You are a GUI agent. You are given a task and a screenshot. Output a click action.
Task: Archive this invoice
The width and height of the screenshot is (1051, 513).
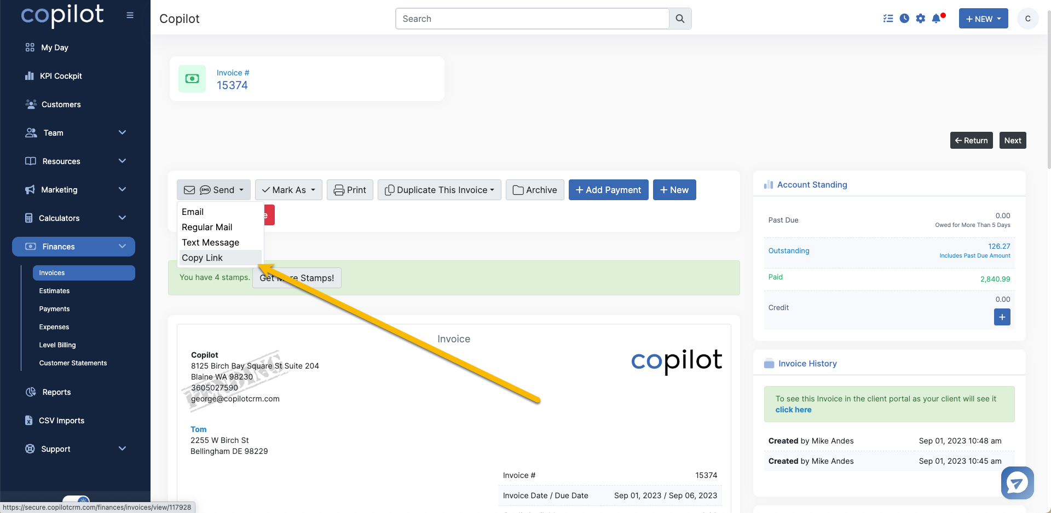click(535, 190)
